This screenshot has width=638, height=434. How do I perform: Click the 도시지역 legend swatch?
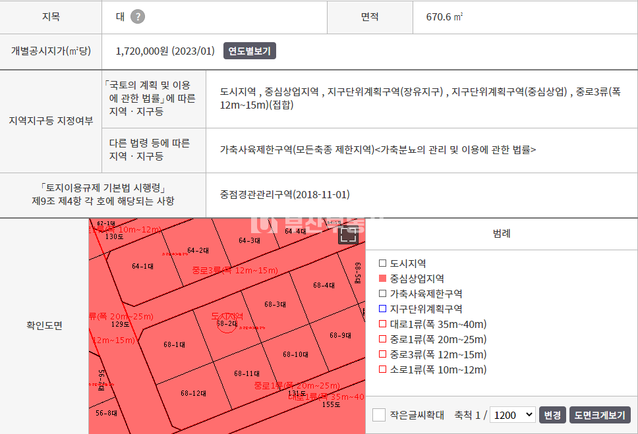(382, 263)
